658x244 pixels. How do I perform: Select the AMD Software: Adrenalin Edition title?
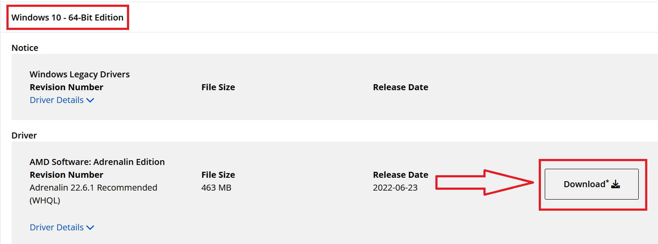(x=97, y=162)
